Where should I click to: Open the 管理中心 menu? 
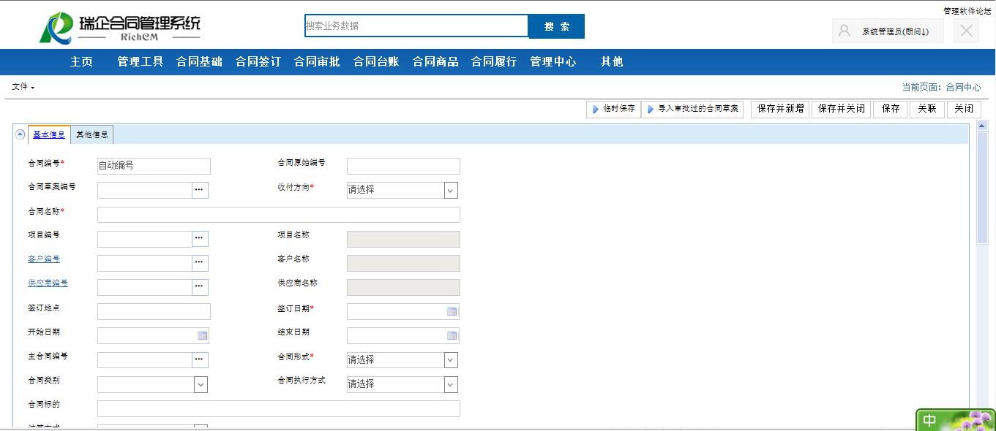click(x=553, y=62)
